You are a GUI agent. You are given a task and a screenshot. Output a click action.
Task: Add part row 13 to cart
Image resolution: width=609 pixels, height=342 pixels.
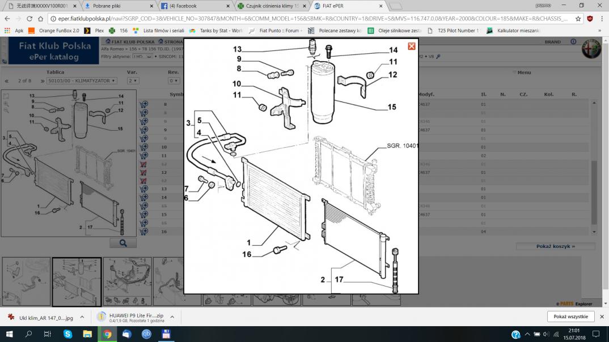[144, 189]
